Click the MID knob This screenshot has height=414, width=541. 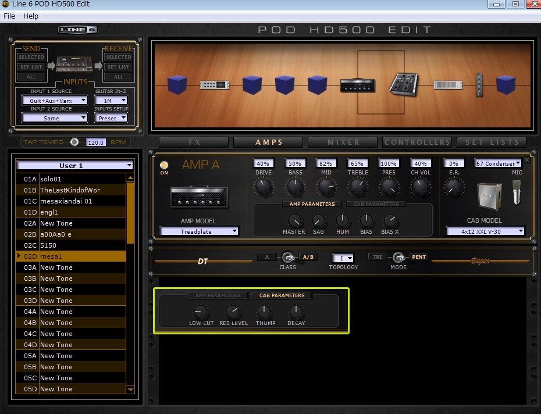point(326,187)
